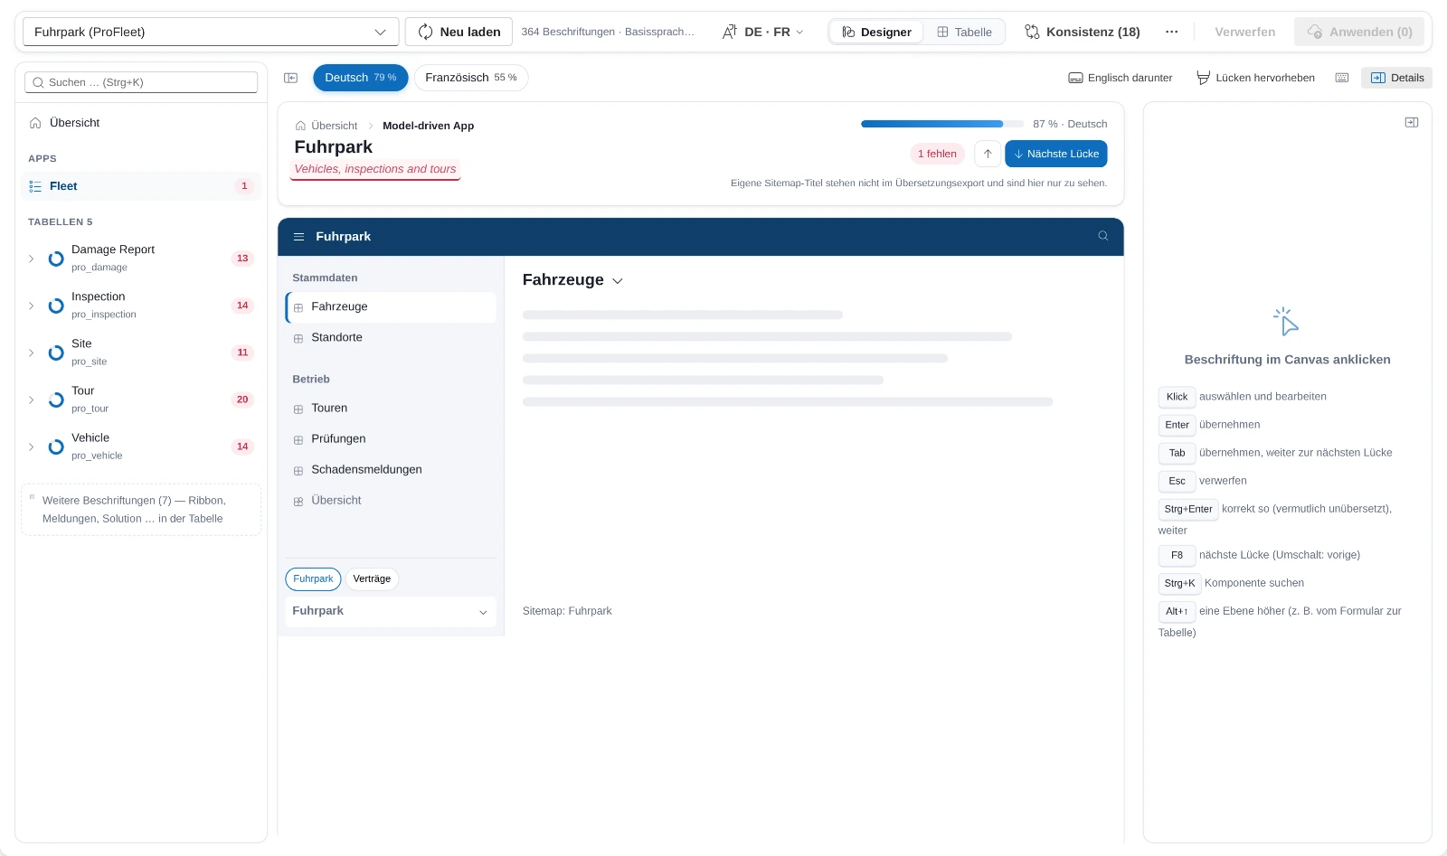Select Touren in the app navigation

pos(391,409)
